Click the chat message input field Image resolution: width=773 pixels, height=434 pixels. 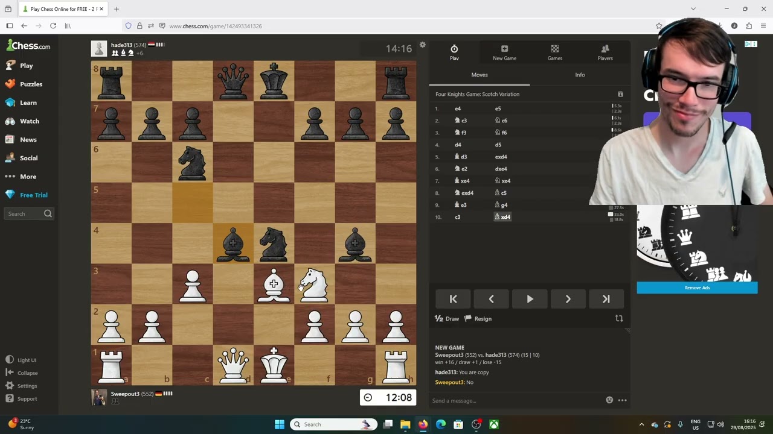coord(516,401)
